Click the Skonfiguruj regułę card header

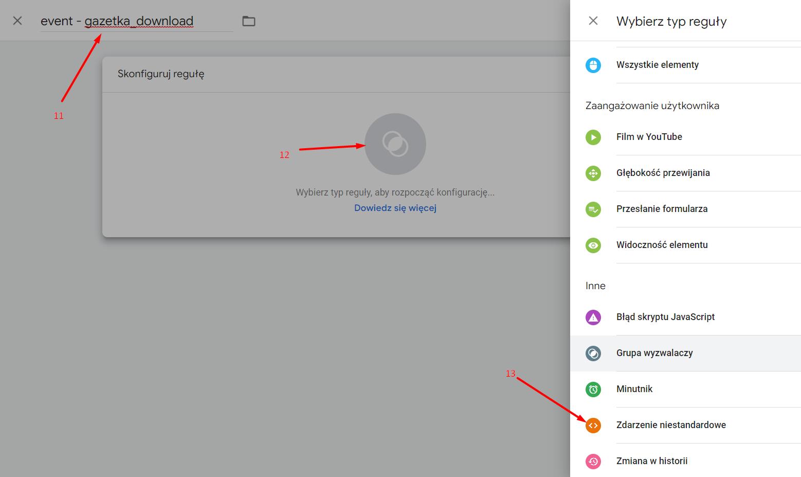click(336, 74)
